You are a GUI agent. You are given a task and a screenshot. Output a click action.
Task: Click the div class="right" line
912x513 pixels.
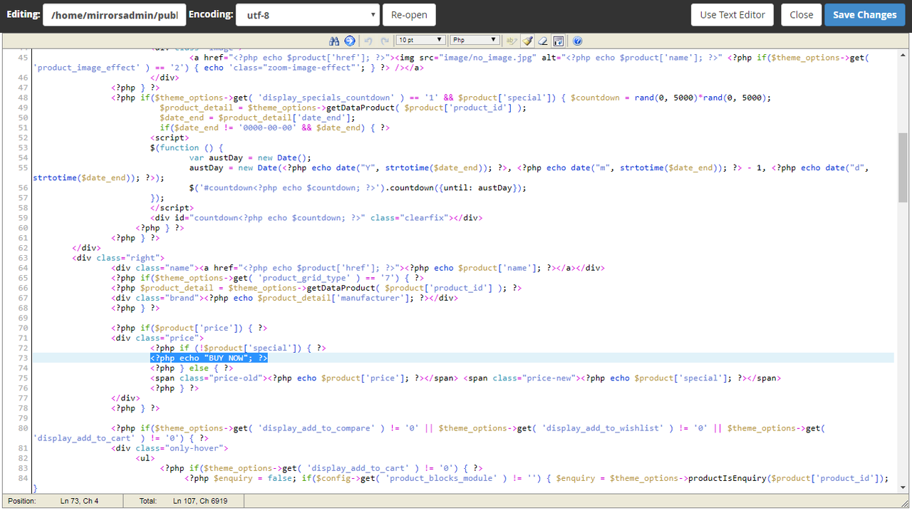pos(118,258)
